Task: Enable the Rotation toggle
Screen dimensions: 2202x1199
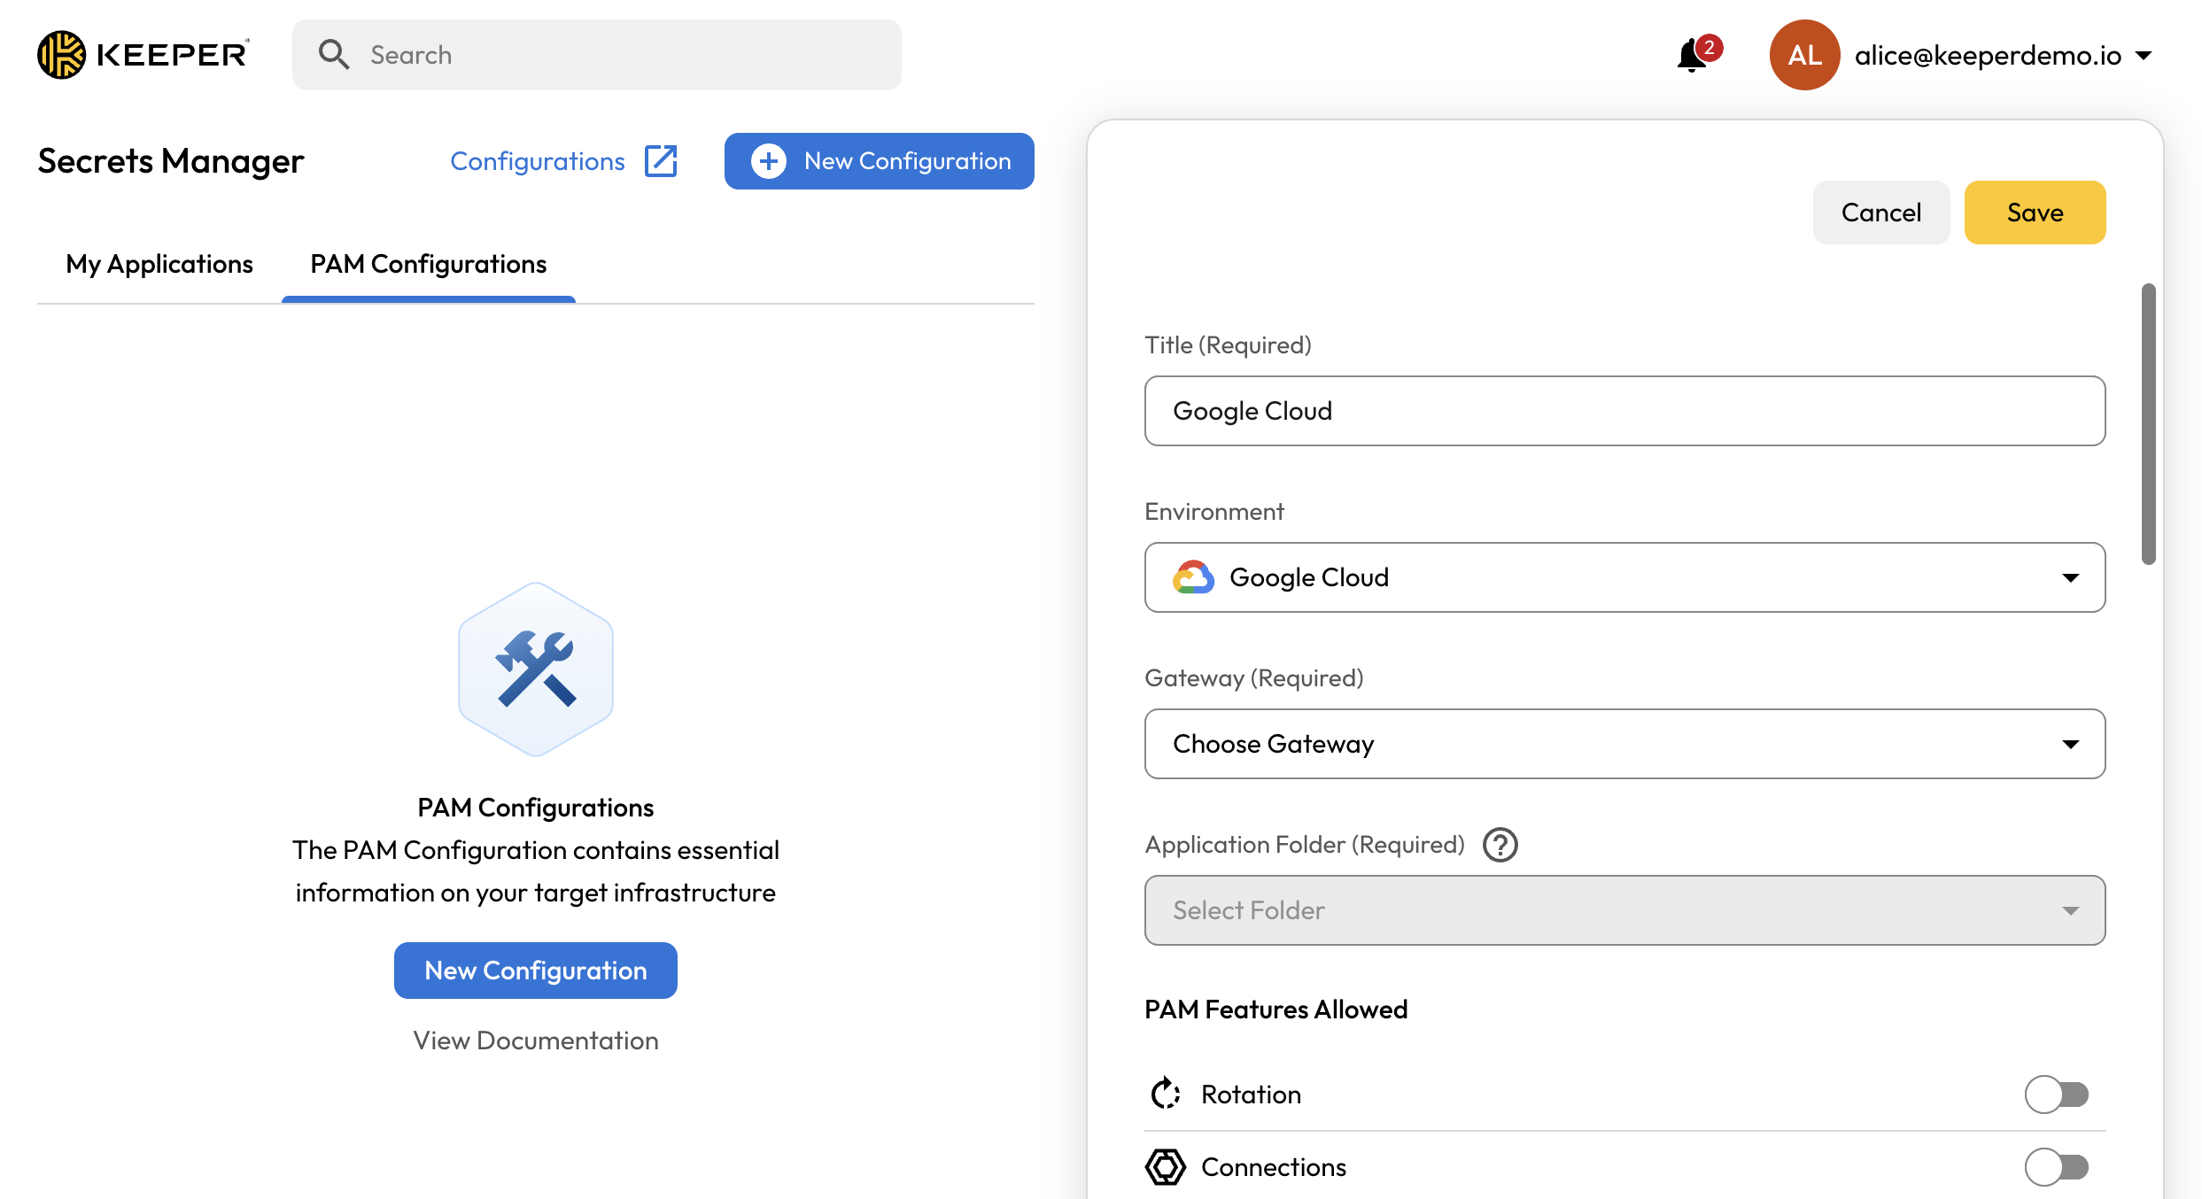Action: point(2056,1095)
